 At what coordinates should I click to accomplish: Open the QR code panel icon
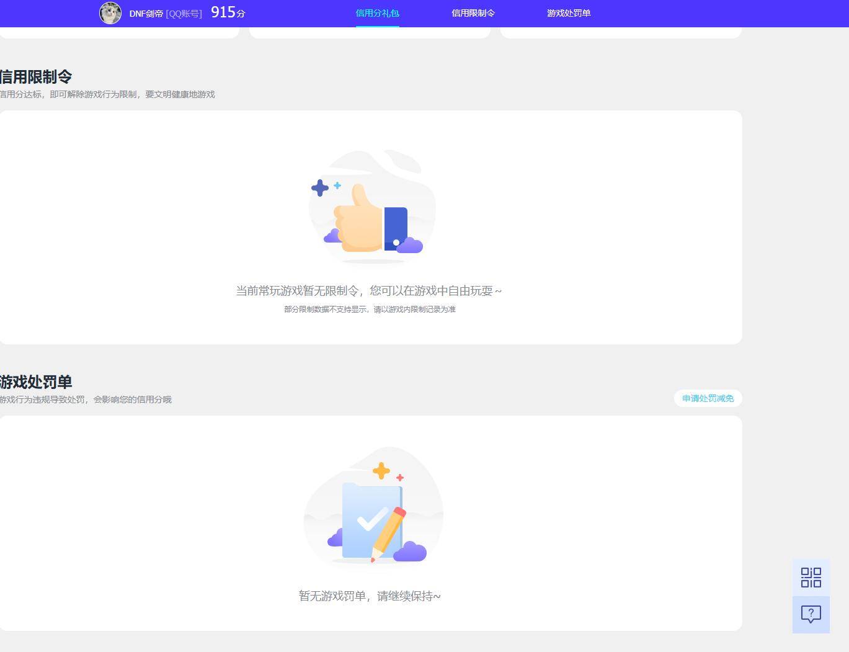[811, 577]
